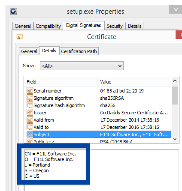Select Details tab in Certificate dialog
Viewport: 182px width, 191px height.
(x=49, y=51)
